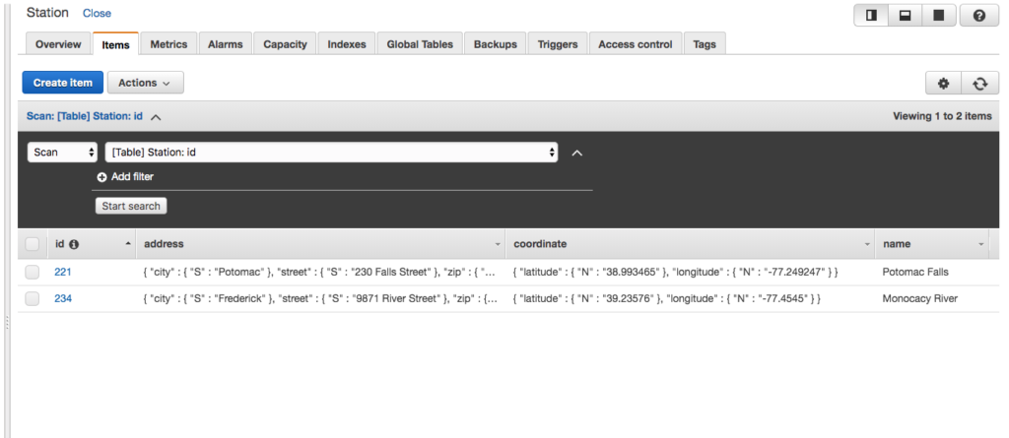Go to the Alarms tab
The image size is (1009, 438).
click(226, 44)
